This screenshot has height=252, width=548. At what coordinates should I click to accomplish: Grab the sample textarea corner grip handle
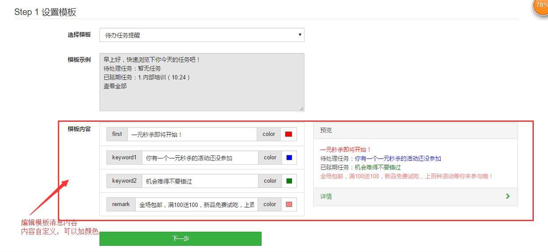pyautogui.click(x=302, y=109)
